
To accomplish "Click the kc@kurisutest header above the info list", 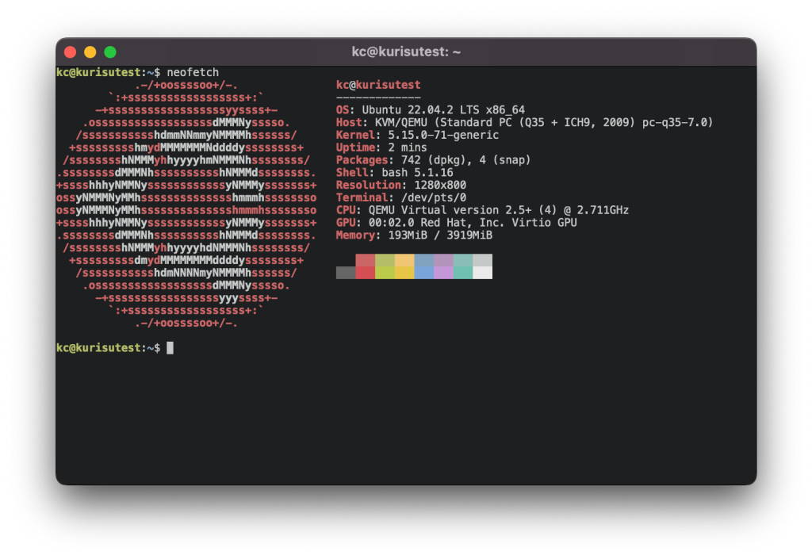I will pyautogui.click(x=378, y=85).
